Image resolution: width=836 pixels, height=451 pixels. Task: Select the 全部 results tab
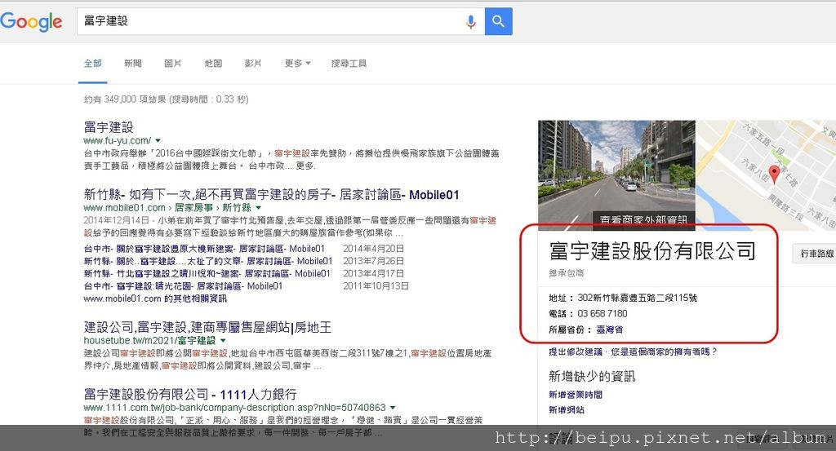(93, 64)
